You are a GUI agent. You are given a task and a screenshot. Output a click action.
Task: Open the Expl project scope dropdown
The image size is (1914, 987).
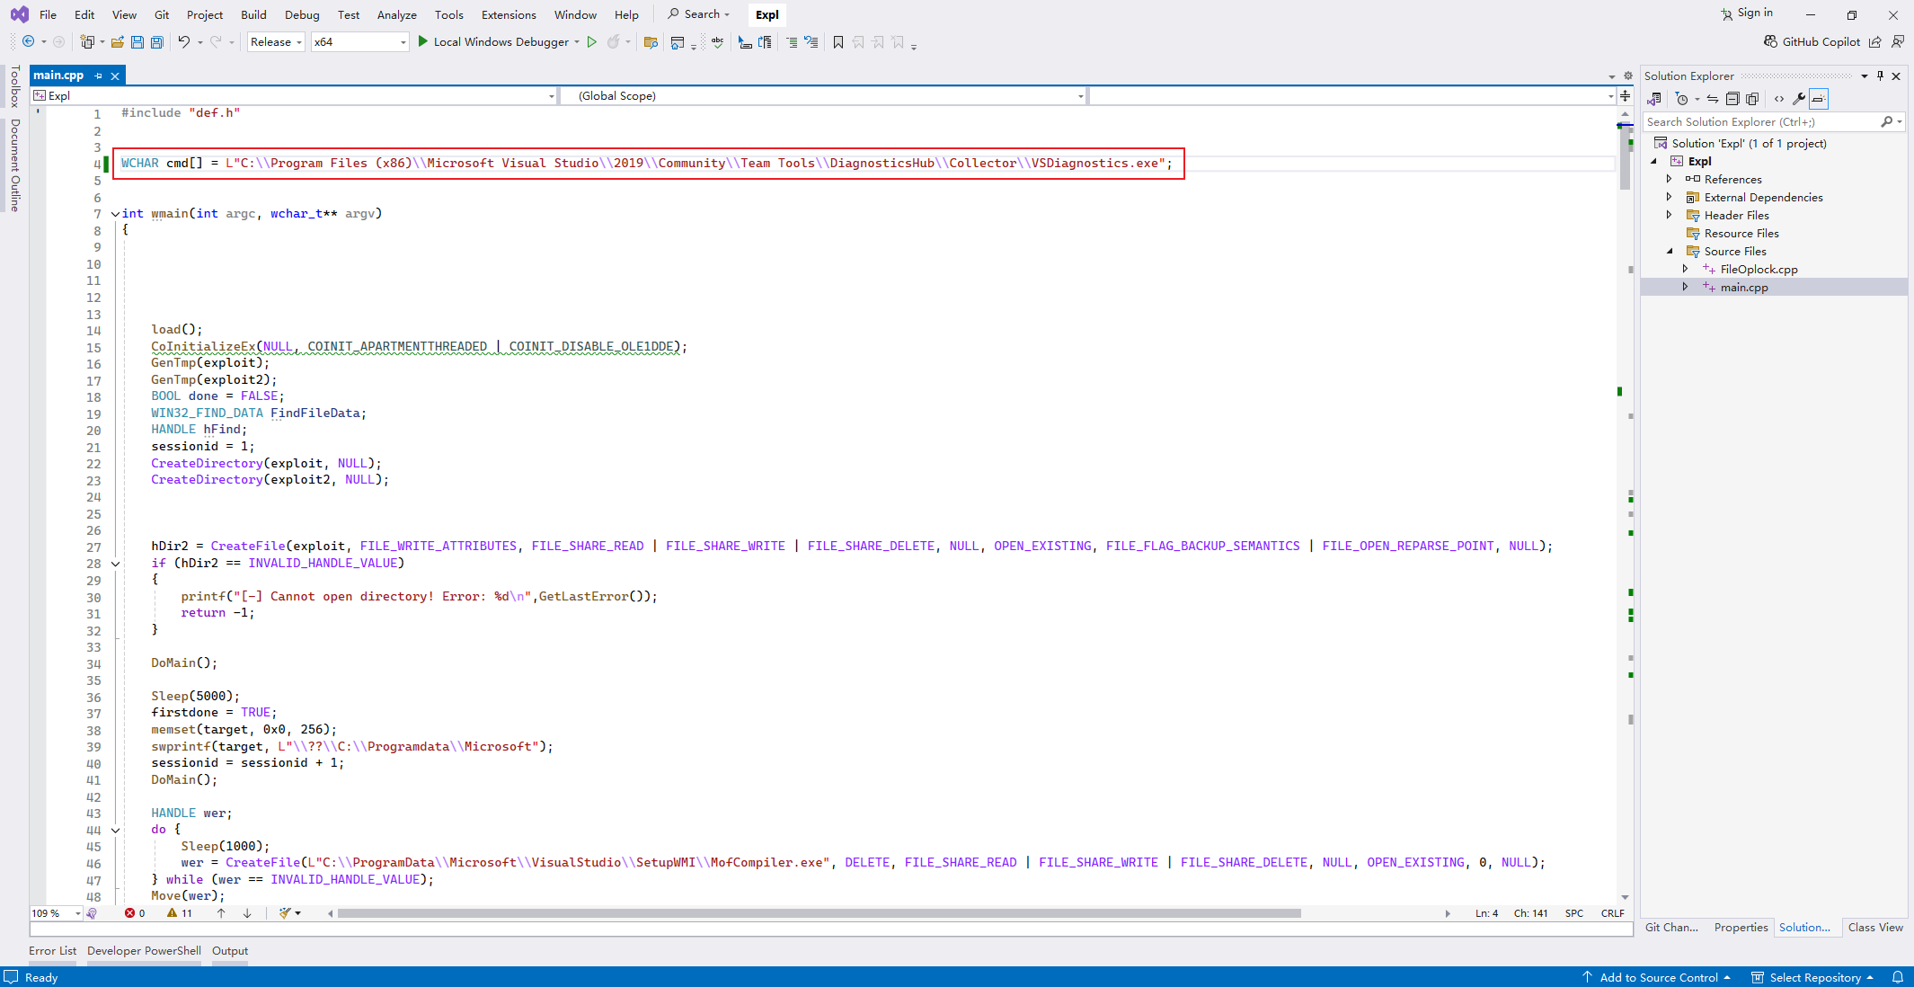pos(293,95)
